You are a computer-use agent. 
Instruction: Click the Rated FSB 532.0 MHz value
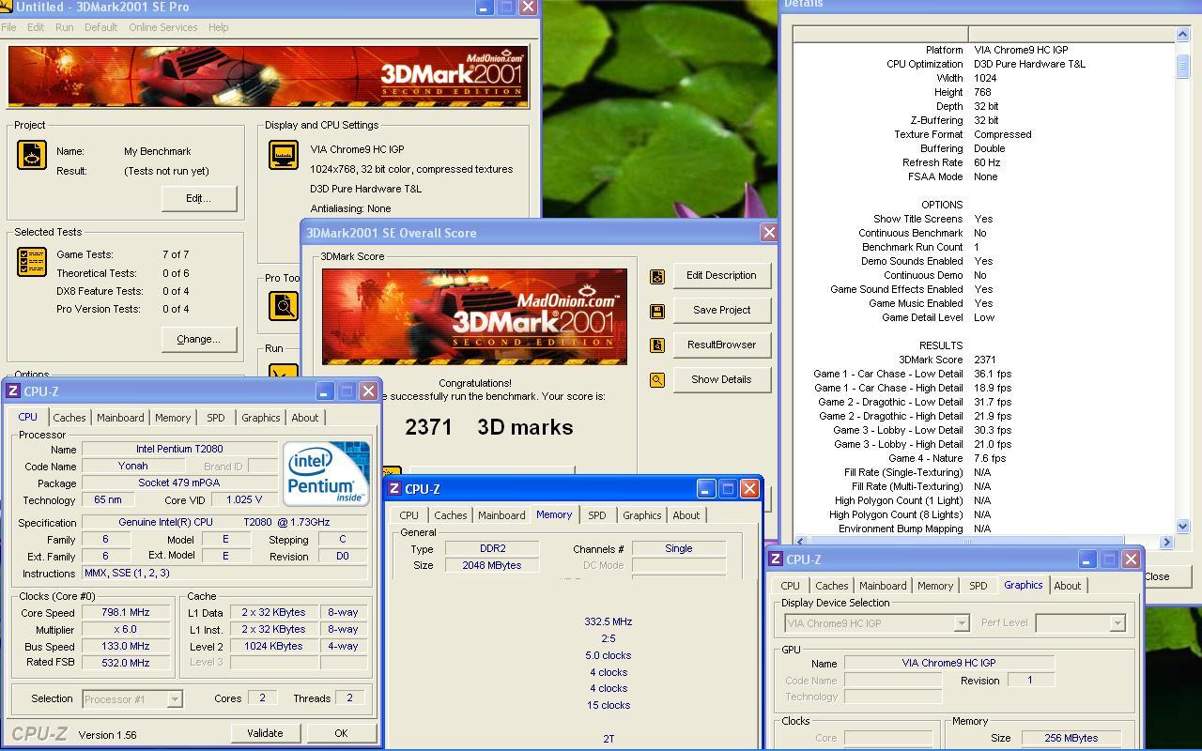coord(125,663)
